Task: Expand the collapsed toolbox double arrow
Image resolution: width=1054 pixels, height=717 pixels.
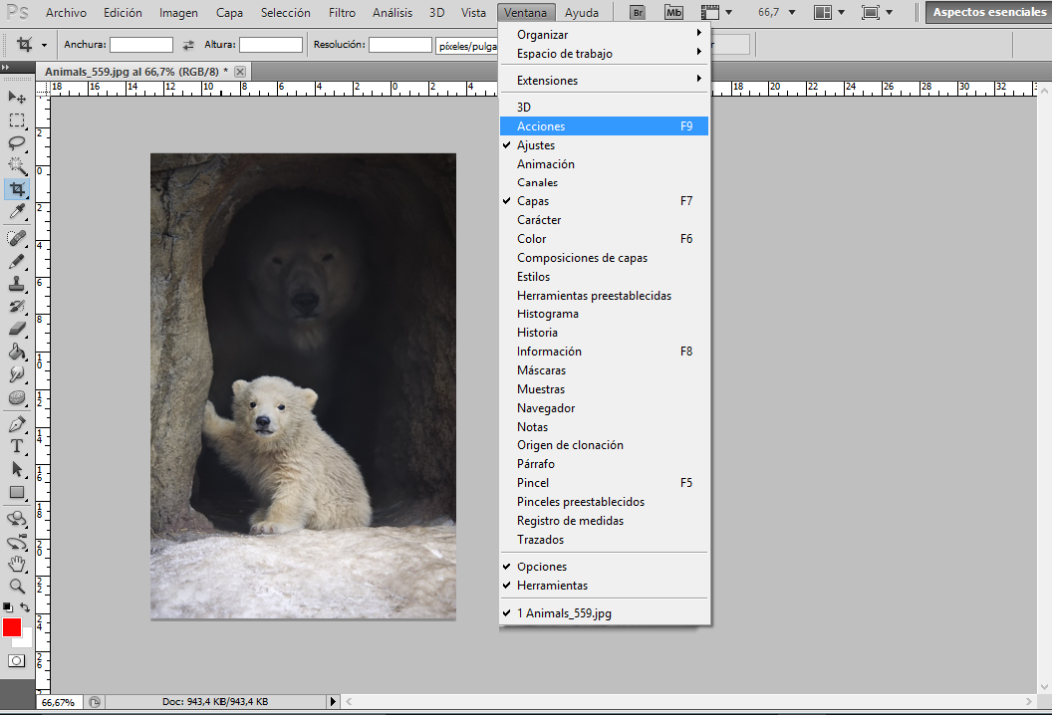Action: (5, 67)
